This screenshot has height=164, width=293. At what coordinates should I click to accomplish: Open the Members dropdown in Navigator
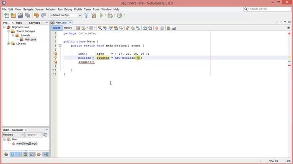tap(13, 135)
